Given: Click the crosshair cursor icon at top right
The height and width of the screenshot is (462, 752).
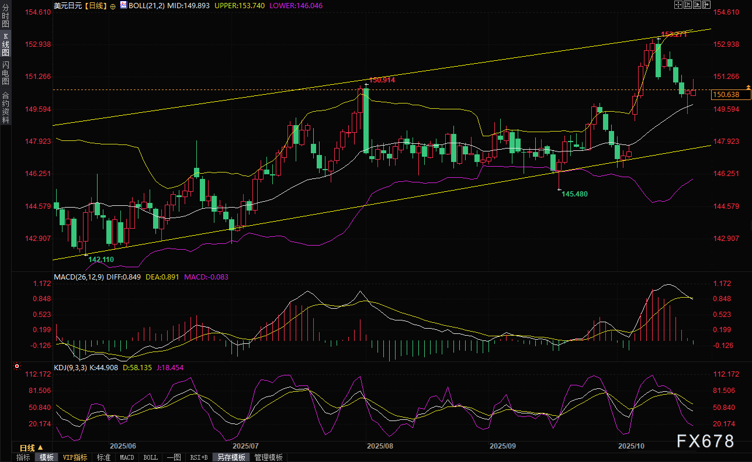Looking at the screenshot, I should click(678, 5).
